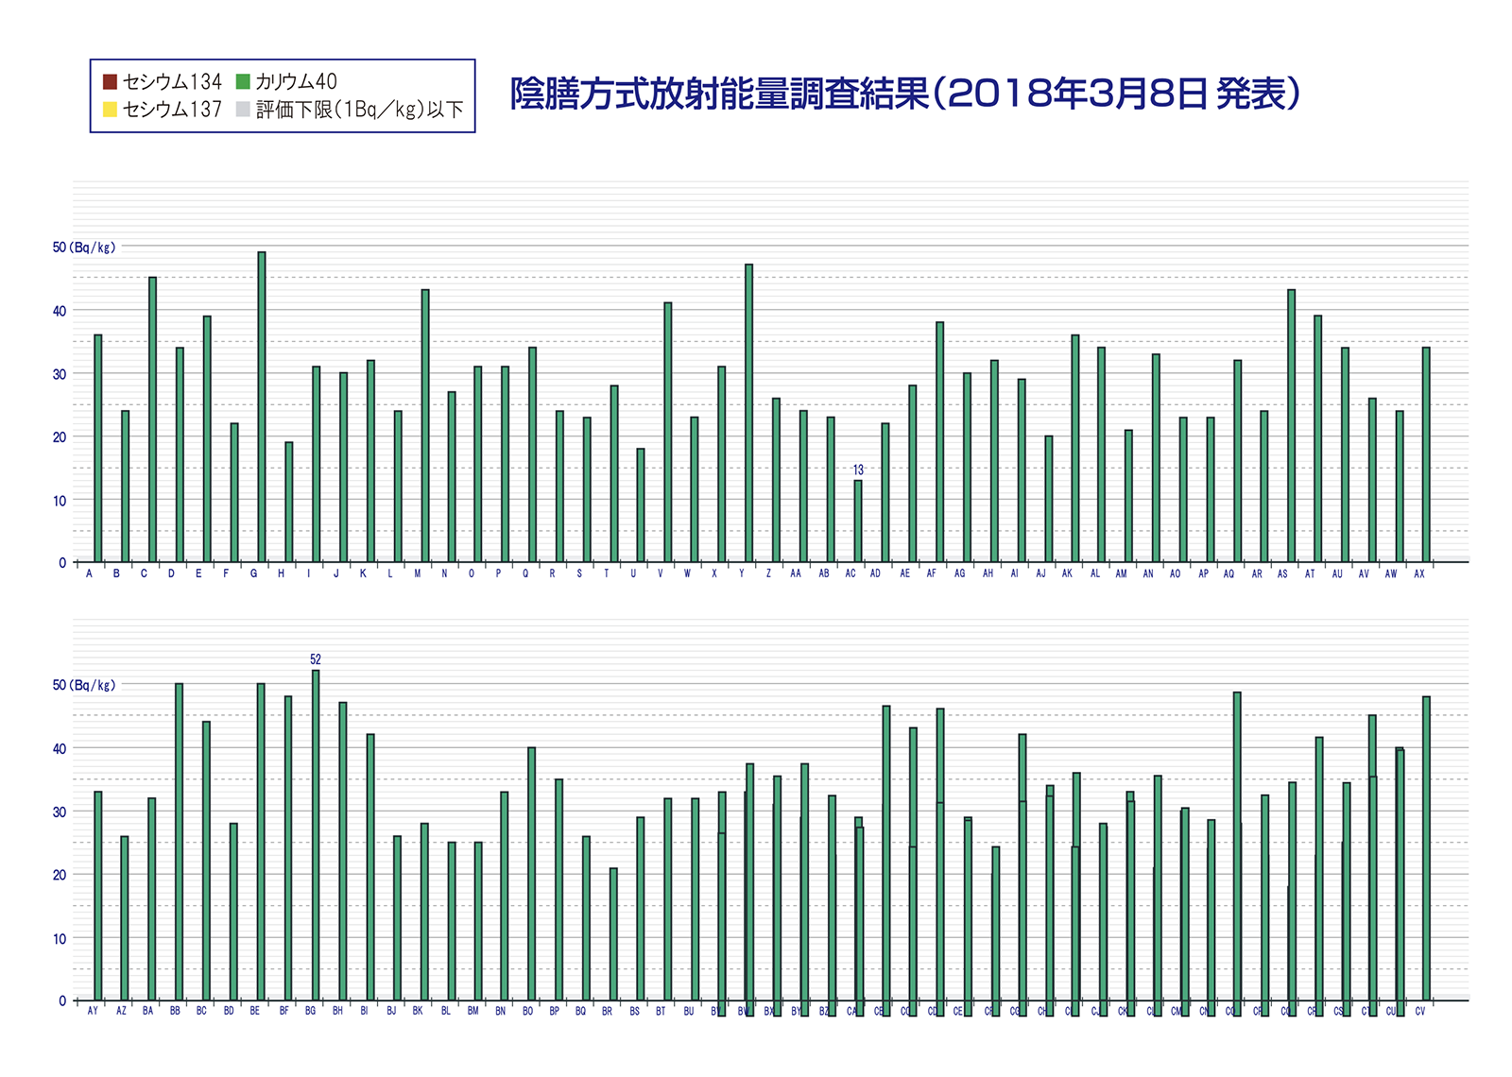Select the green bar for sample BB

pos(179,842)
